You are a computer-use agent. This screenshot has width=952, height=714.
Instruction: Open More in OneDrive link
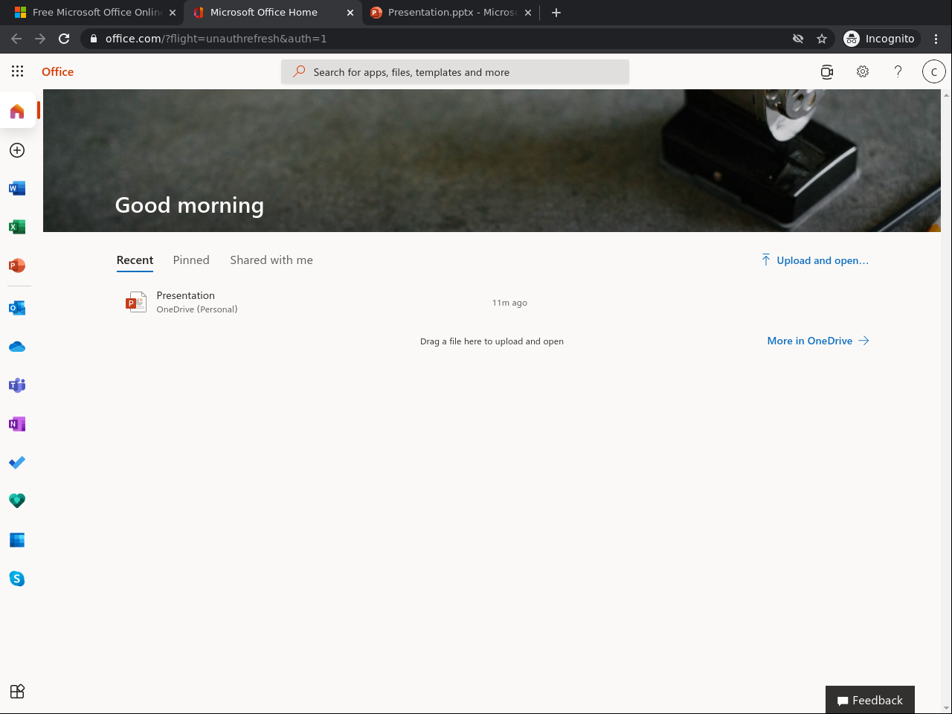click(818, 341)
